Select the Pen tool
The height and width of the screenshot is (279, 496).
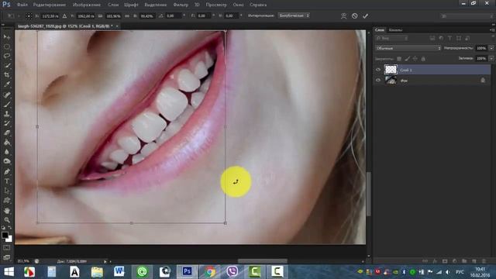[x=7, y=171]
